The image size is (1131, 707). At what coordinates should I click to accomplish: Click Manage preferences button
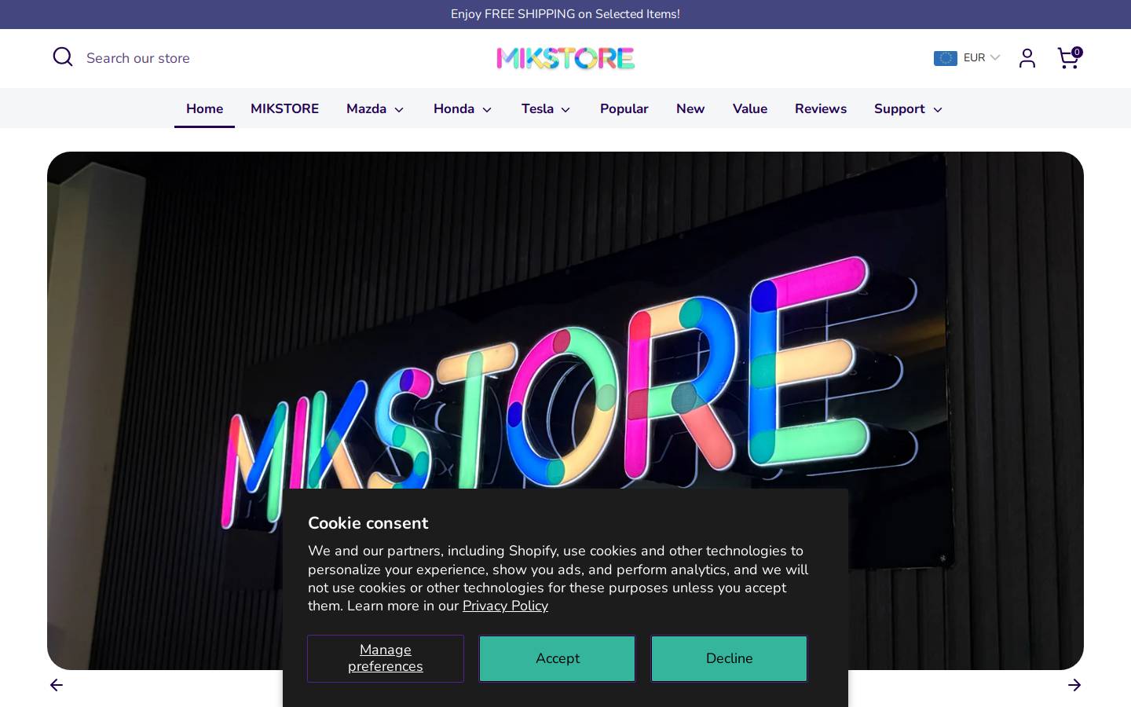click(386, 658)
